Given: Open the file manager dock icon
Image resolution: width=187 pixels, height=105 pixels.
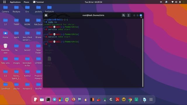Looking at the screenshot, I should (x=42, y=99).
